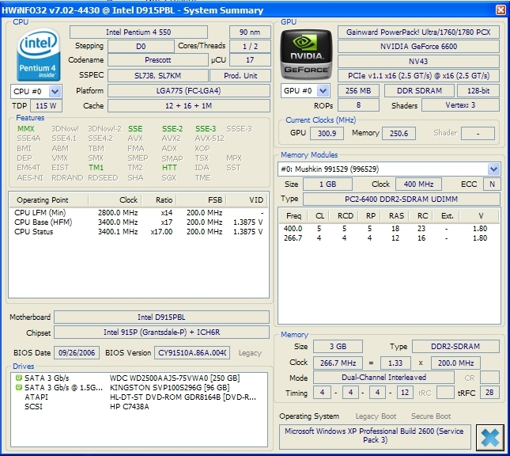Click the MMX feature label
The width and height of the screenshot is (510, 456).
point(25,129)
